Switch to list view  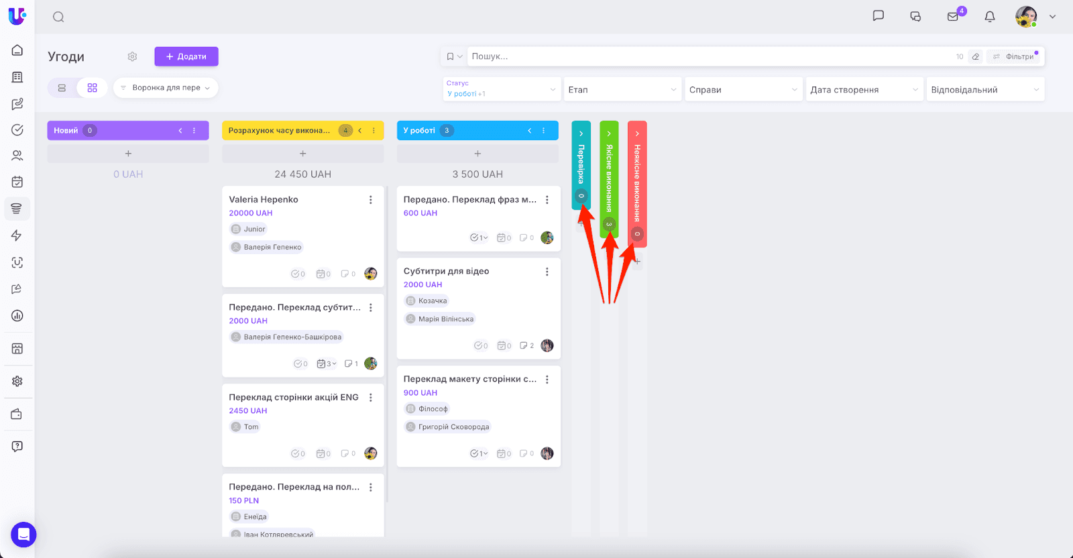pyautogui.click(x=62, y=88)
